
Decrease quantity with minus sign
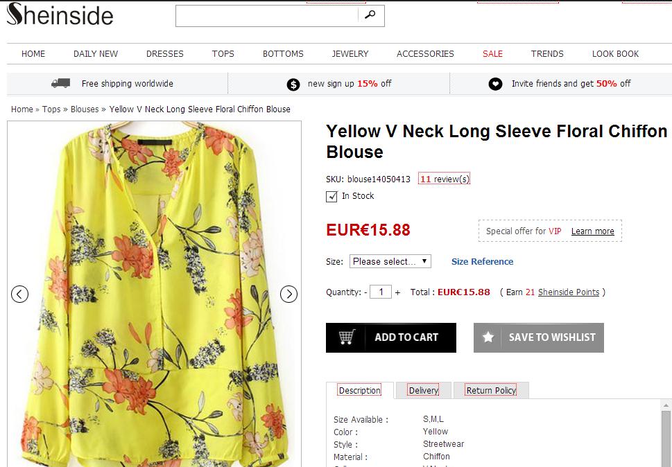click(365, 292)
